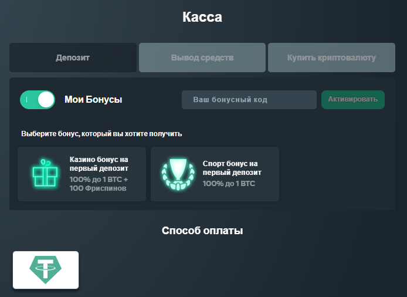
Task: Switch to the Вывод средств tab
Action: pos(202,58)
